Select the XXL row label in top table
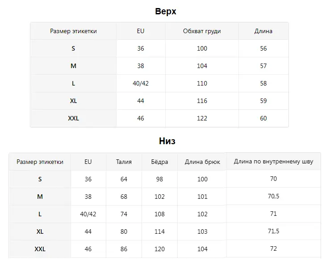The height and width of the screenshot is (270, 330). (73, 118)
